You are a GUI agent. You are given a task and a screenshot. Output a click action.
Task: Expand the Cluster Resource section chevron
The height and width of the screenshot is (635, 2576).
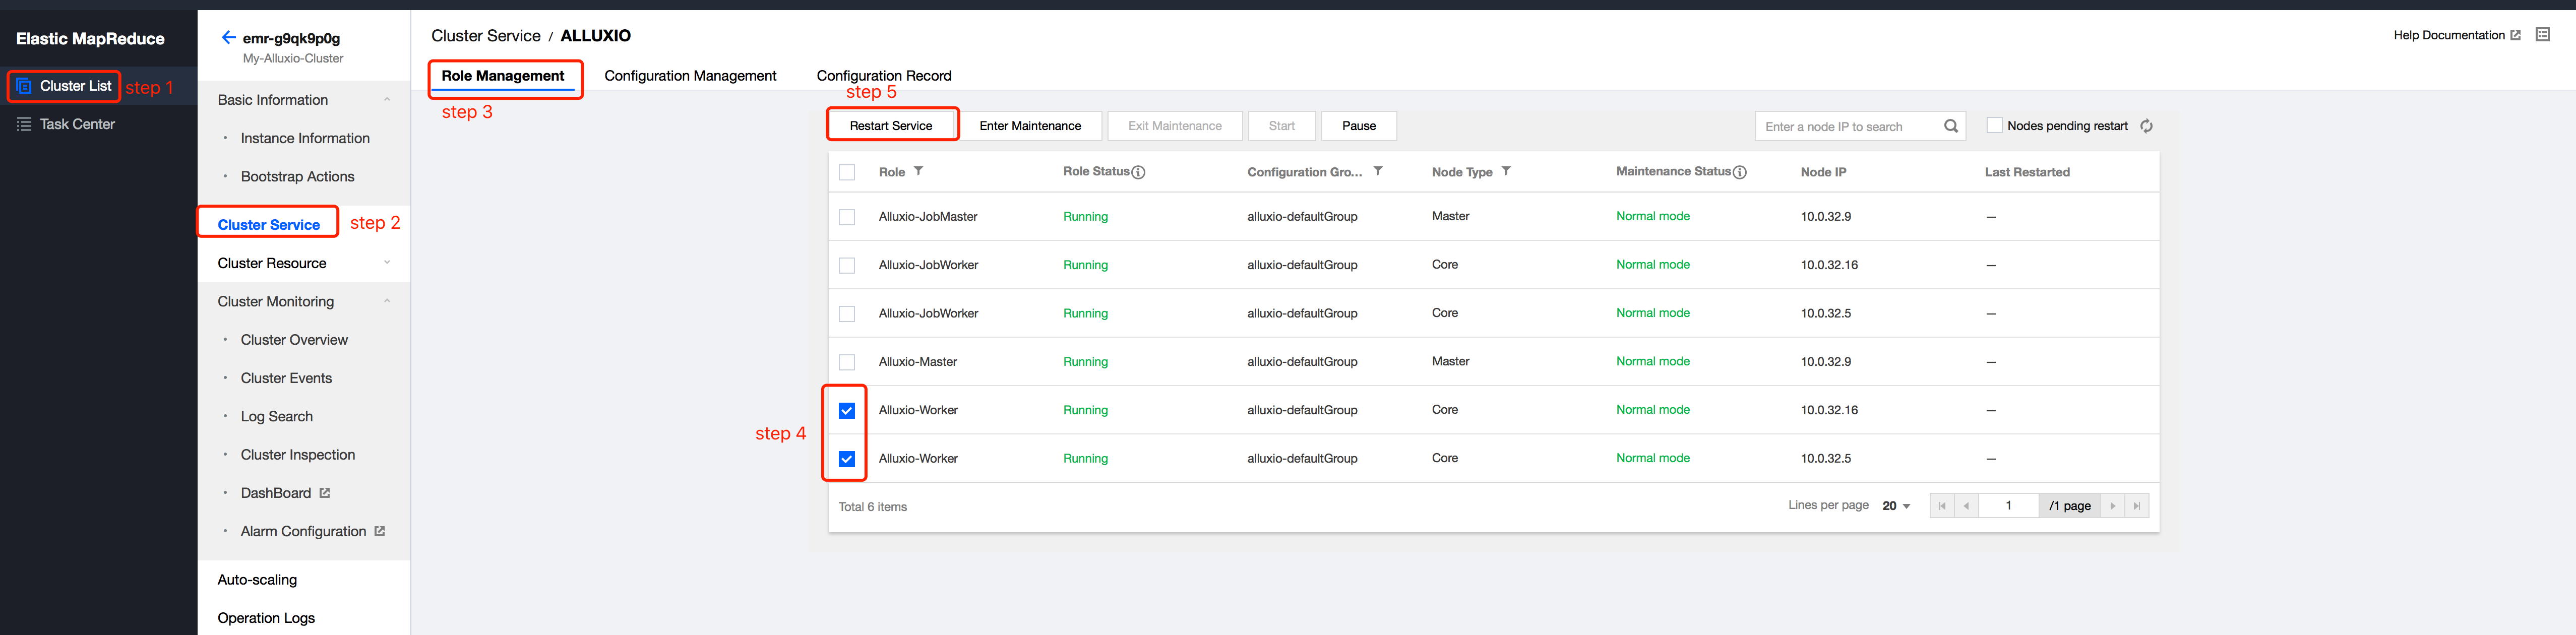pyautogui.click(x=387, y=263)
